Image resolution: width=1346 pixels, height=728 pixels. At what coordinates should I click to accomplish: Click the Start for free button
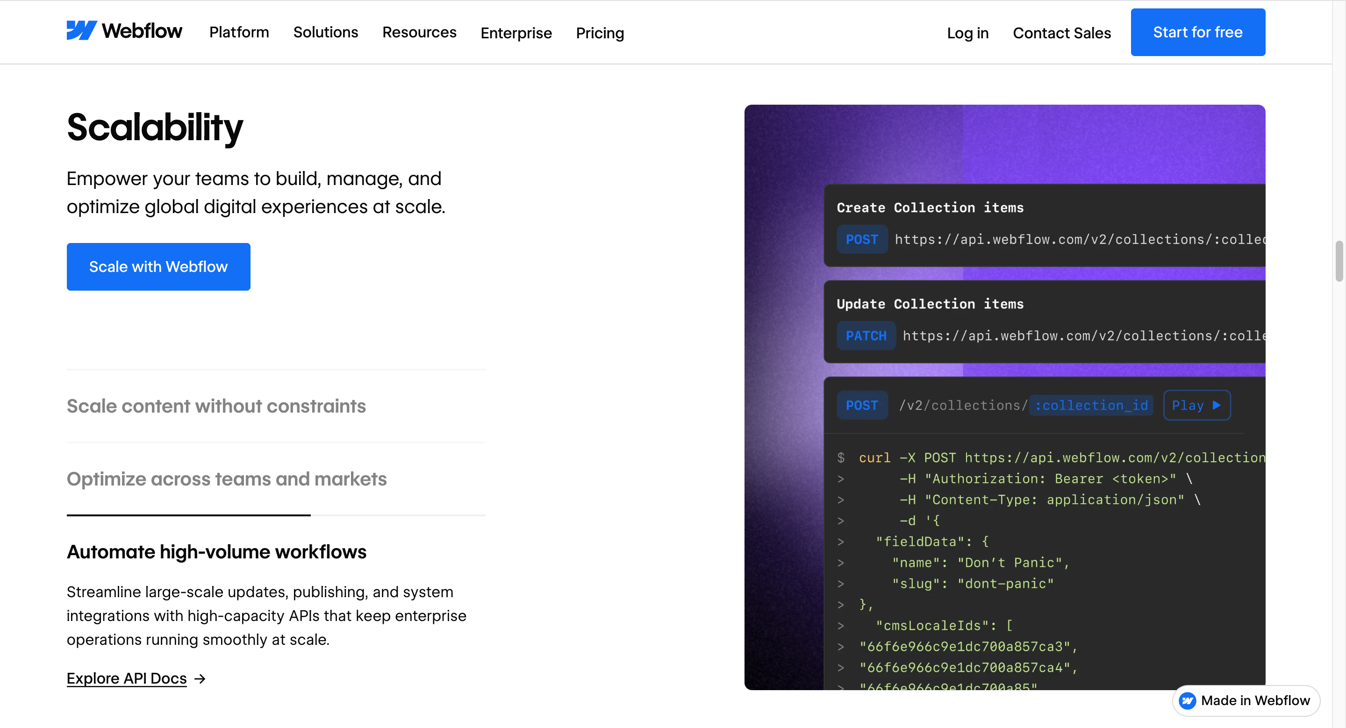pos(1197,32)
